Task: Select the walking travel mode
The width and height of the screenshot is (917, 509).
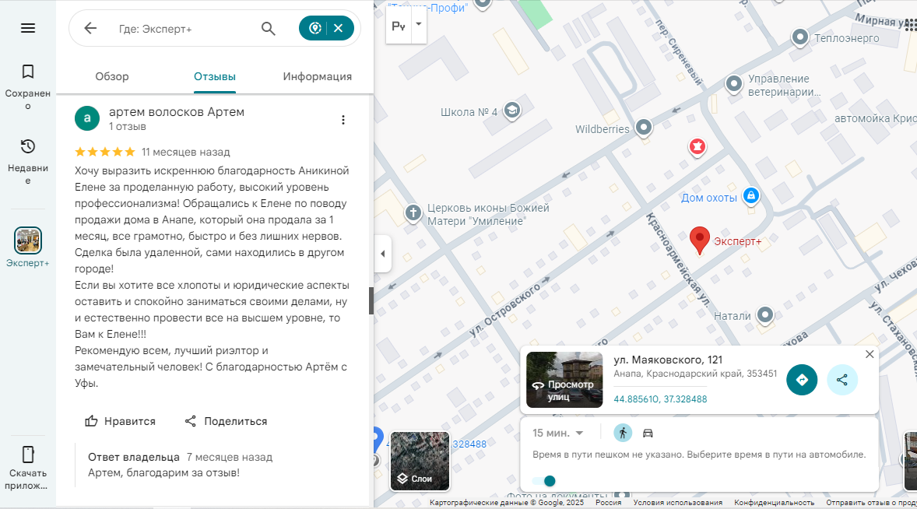Action: [623, 434]
